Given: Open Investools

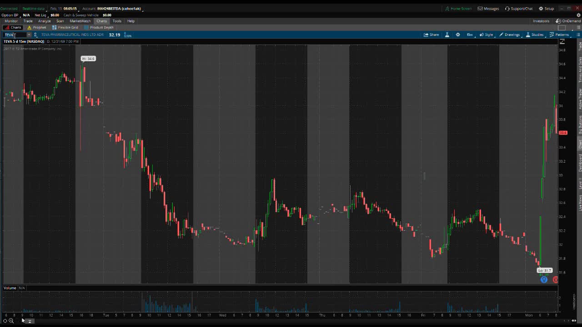Looking at the screenshot, I should click(x=541, y=21).
